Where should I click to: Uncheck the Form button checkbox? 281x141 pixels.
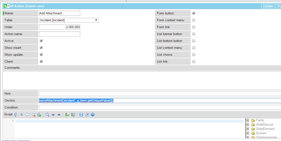[x=194, y=13]
